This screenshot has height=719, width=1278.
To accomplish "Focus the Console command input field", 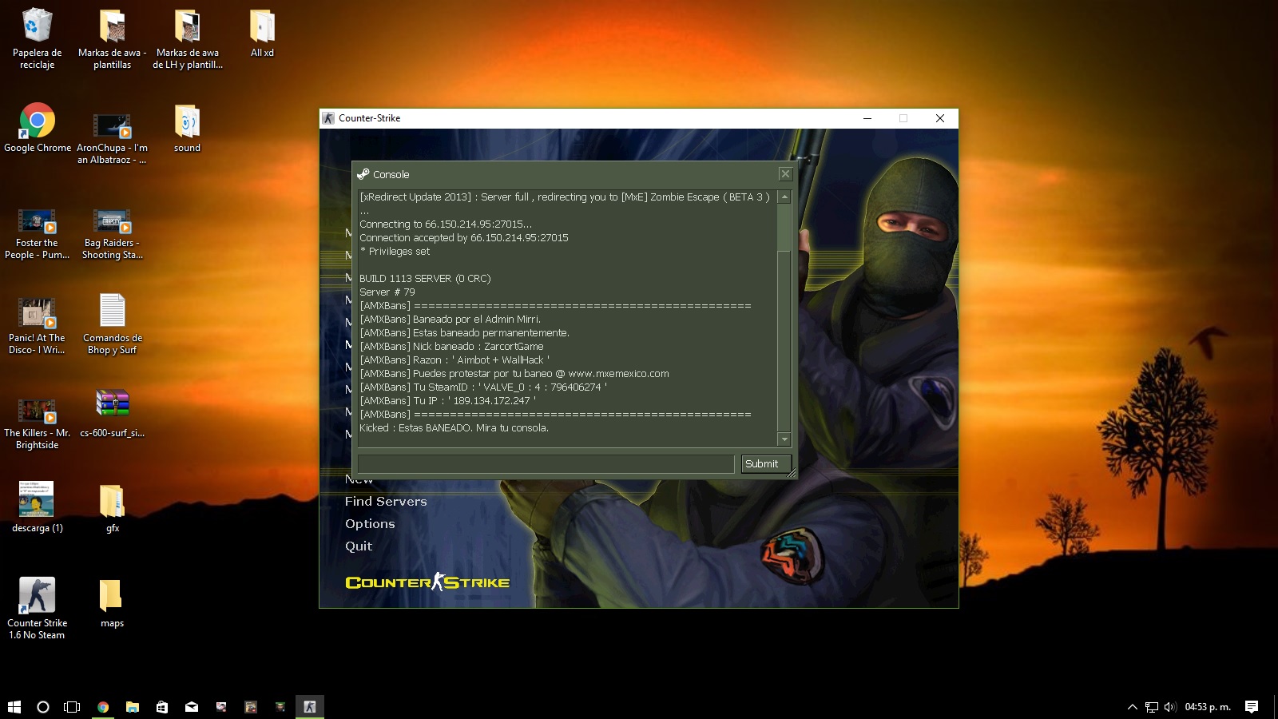I will point(546,463).
